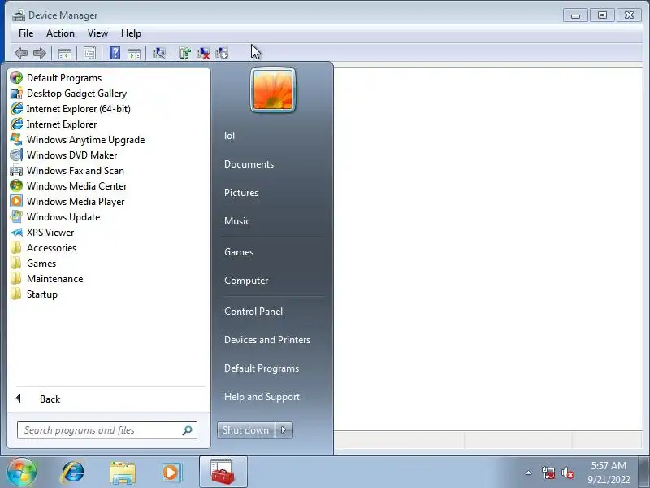Screen dimensions: 650x488
Task: Click Update driver software toolbar icon
Action: coord(184,53)
